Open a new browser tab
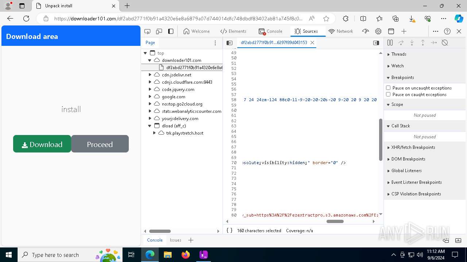The height and width of the screenshot is (262, 467). click(x=127, y=6)
